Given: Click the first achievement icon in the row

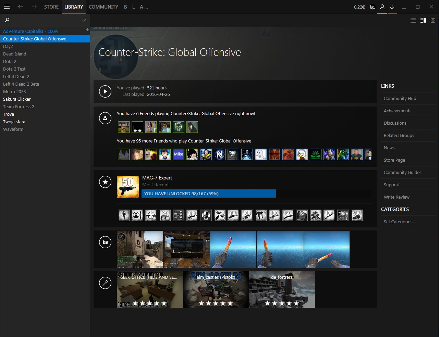Looking at the screenshot, I should (x=124, y=215).
